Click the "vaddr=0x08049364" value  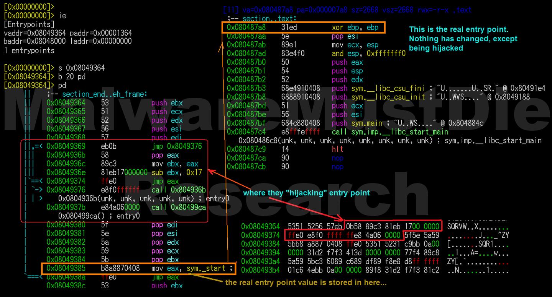tap(34, 33)
